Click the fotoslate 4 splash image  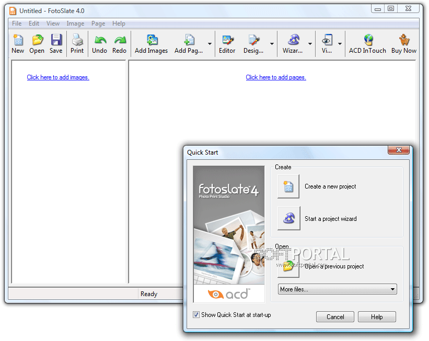(229, 234)
